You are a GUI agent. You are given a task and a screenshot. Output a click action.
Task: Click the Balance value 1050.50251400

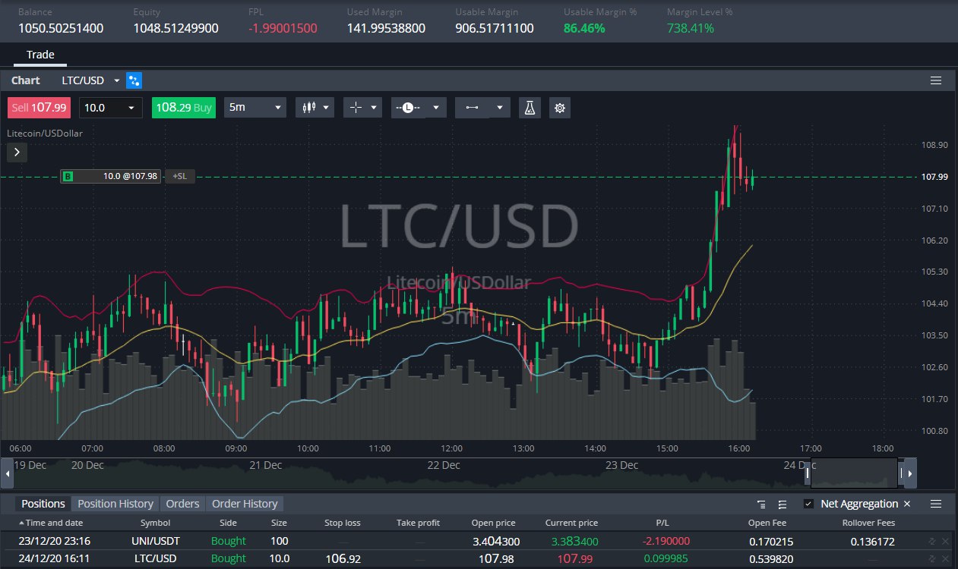click(x=61, y=28)
